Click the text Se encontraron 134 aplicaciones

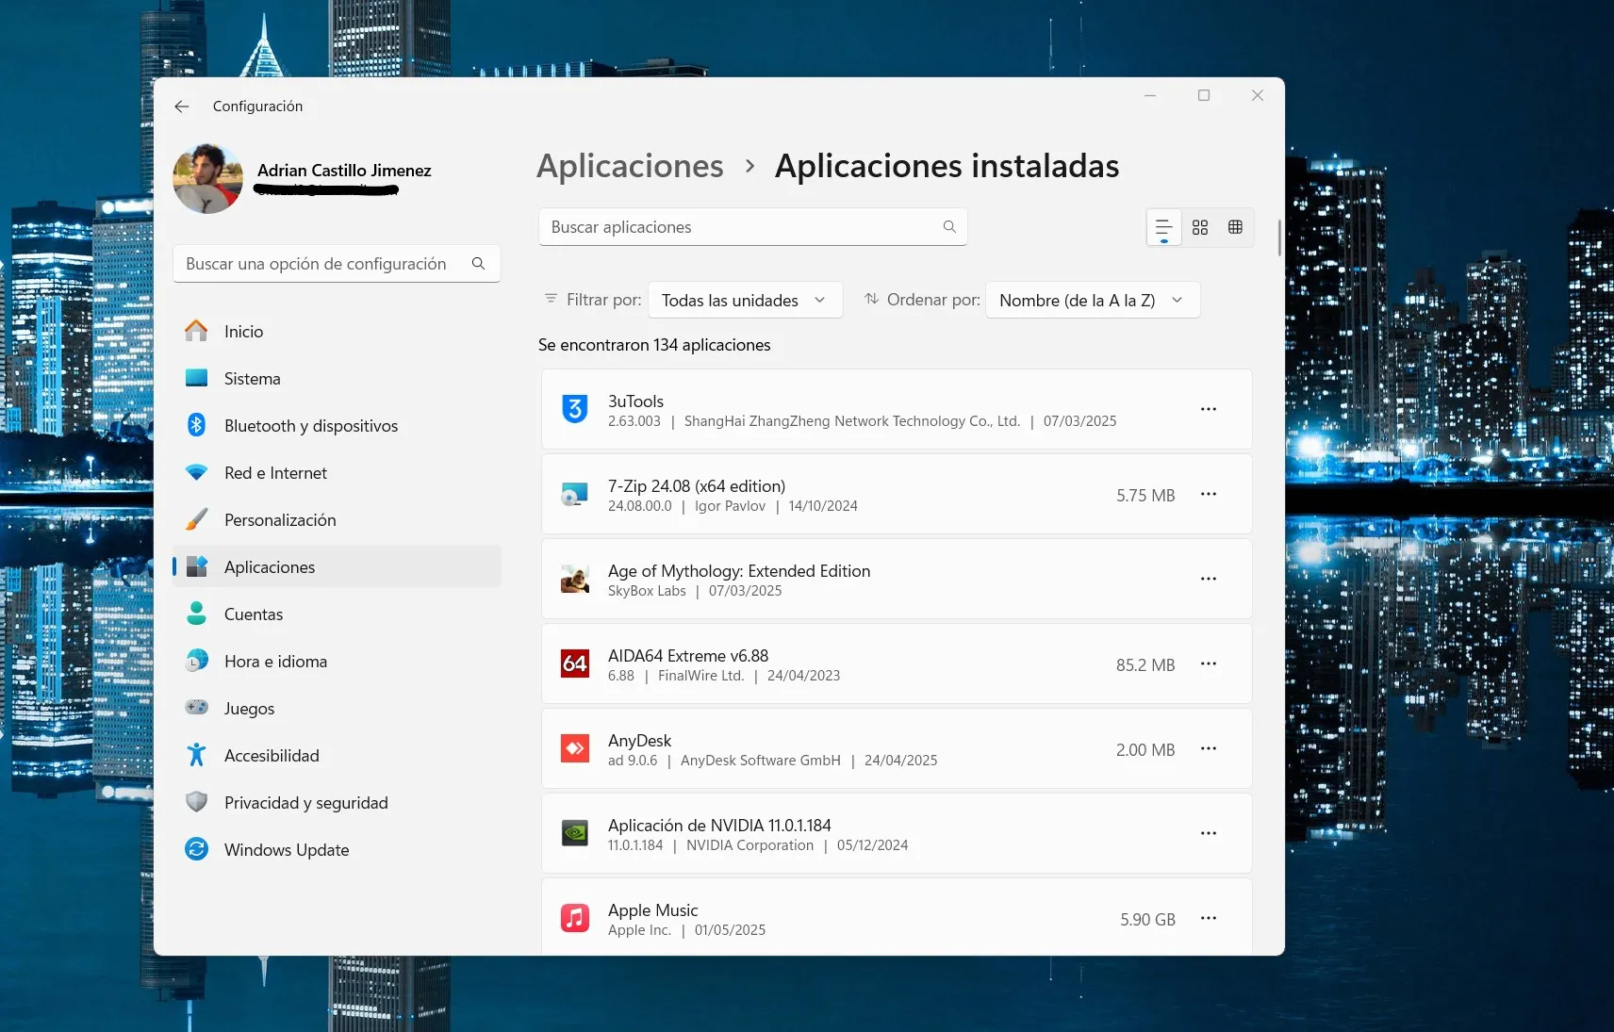point(654,345)
